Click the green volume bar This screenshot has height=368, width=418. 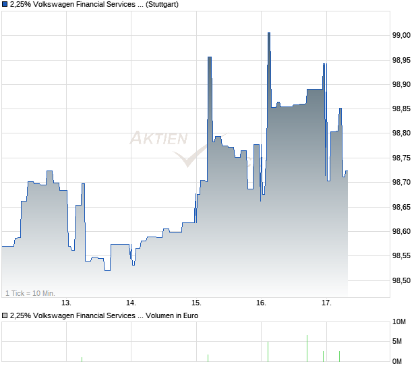point(208,357)
